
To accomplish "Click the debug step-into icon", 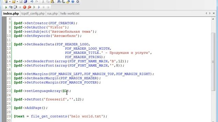I will [x=11, y=7].
